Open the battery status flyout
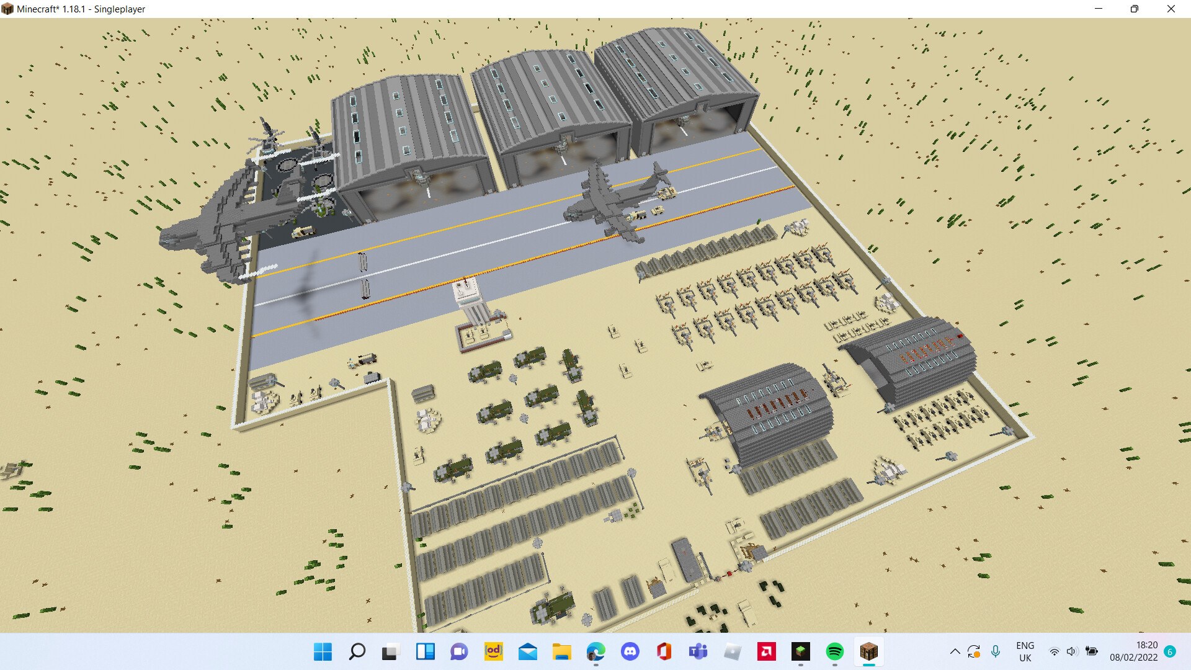This screenshot has width=1191, height=670. (x=1092, y=651)
